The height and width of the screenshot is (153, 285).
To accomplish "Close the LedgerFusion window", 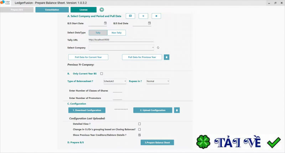I will click(x=281, y=3).
